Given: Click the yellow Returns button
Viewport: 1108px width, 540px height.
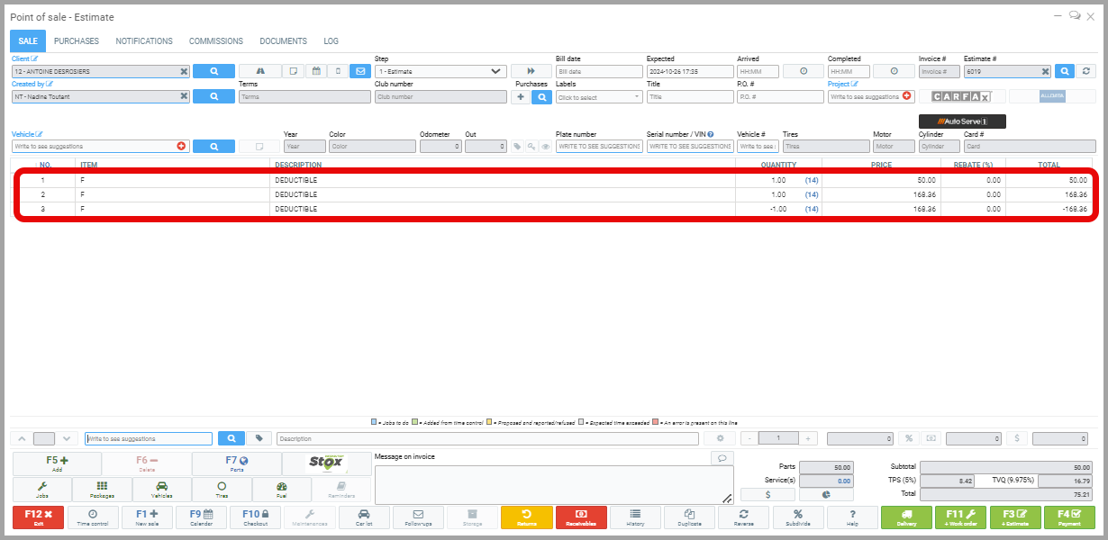Looking at the screenshot, I should (x=526, y=517).
